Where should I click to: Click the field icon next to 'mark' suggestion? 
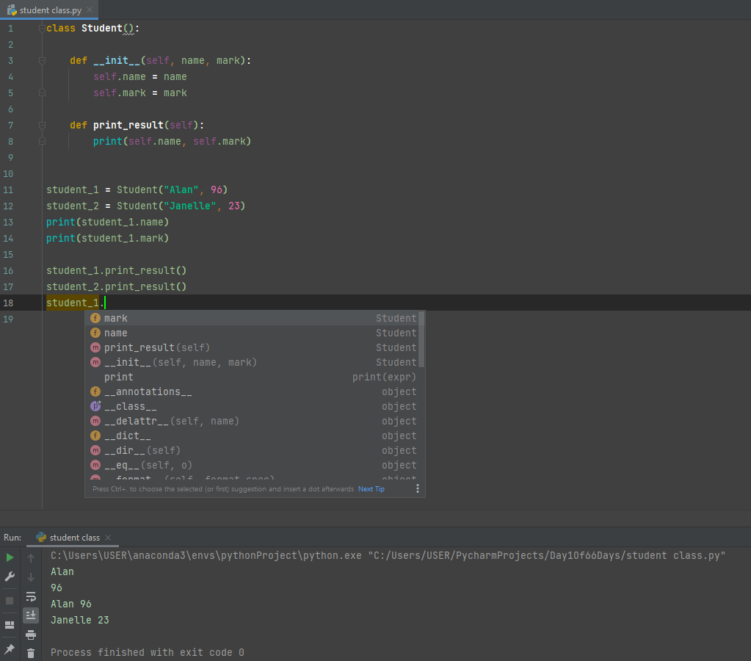[x=95, y=318]
